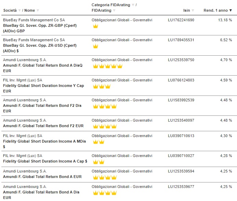
Task: Select ISIN LU1253539594
Action: (x=181, y=171)
